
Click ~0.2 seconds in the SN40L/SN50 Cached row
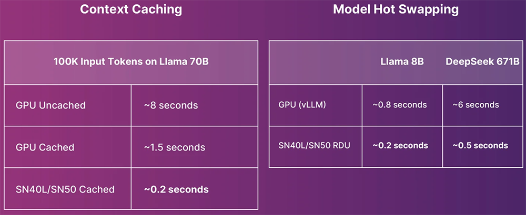point(176,189)
